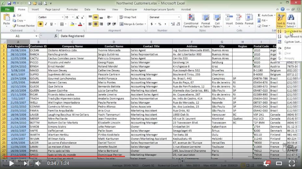Click Wrap Text button
The width and height of the screenshot is (302, 169).
128,17
